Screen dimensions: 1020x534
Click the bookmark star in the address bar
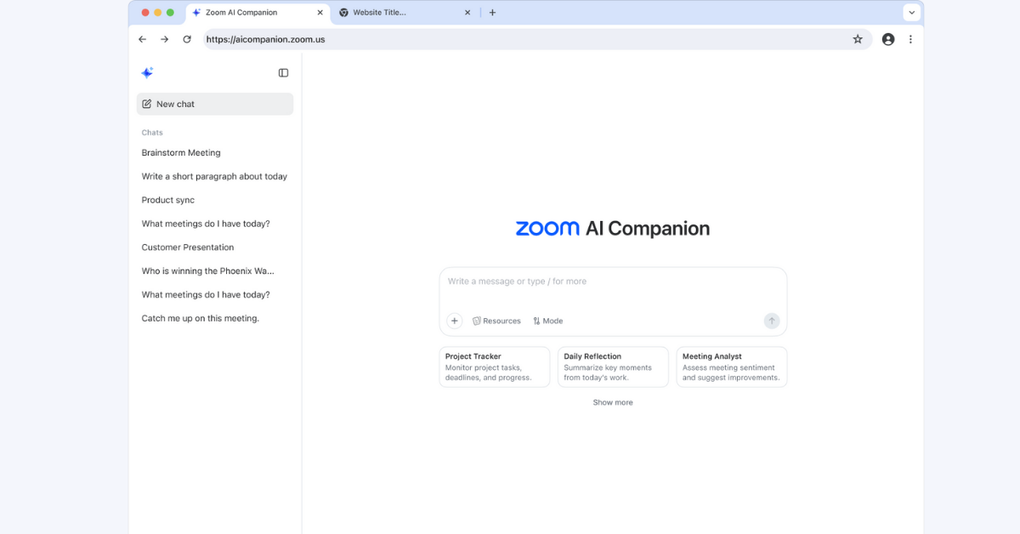[x=858, y=39]
